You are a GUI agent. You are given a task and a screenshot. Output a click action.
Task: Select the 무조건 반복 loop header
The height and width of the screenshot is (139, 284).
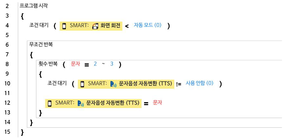pyautogui.click(x=41, y=45)
